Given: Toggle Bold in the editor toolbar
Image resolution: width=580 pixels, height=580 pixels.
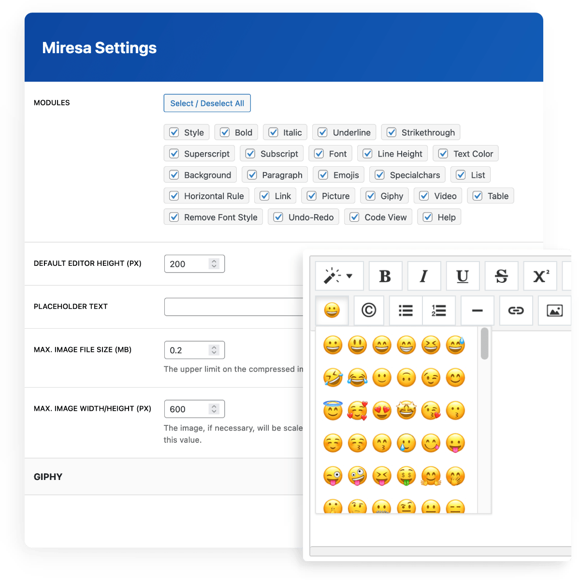Looking at the screenshot, I should pyautogui.click(x=385, y=276).
